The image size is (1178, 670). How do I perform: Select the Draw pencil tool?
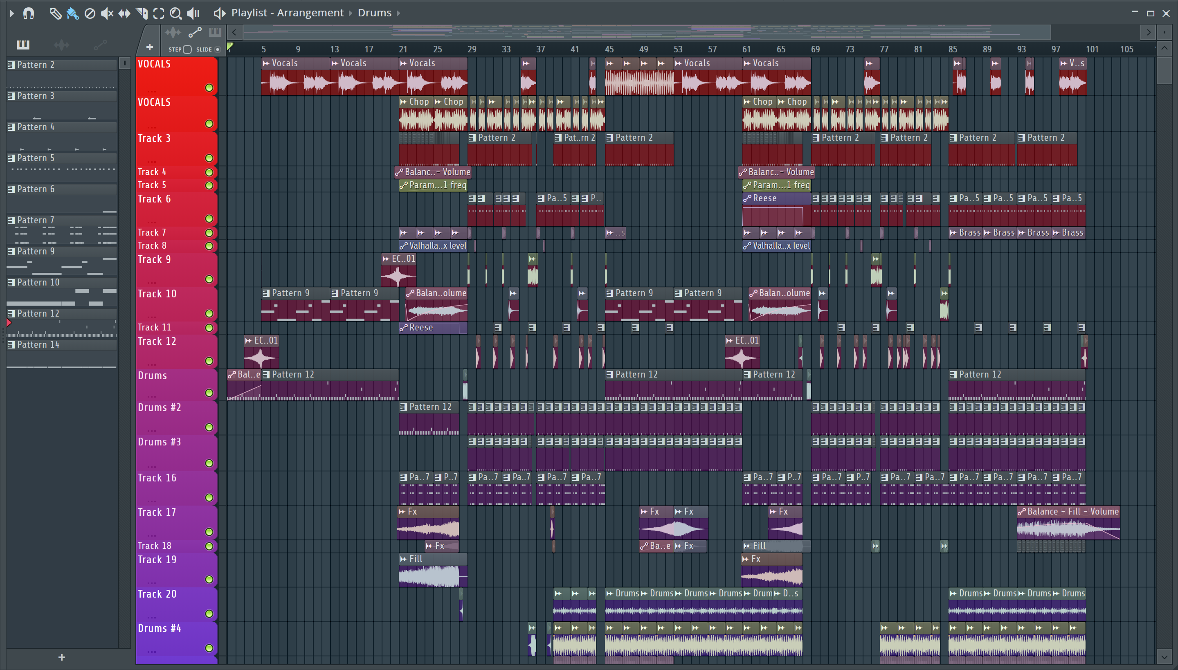click(x=55, y=13)
